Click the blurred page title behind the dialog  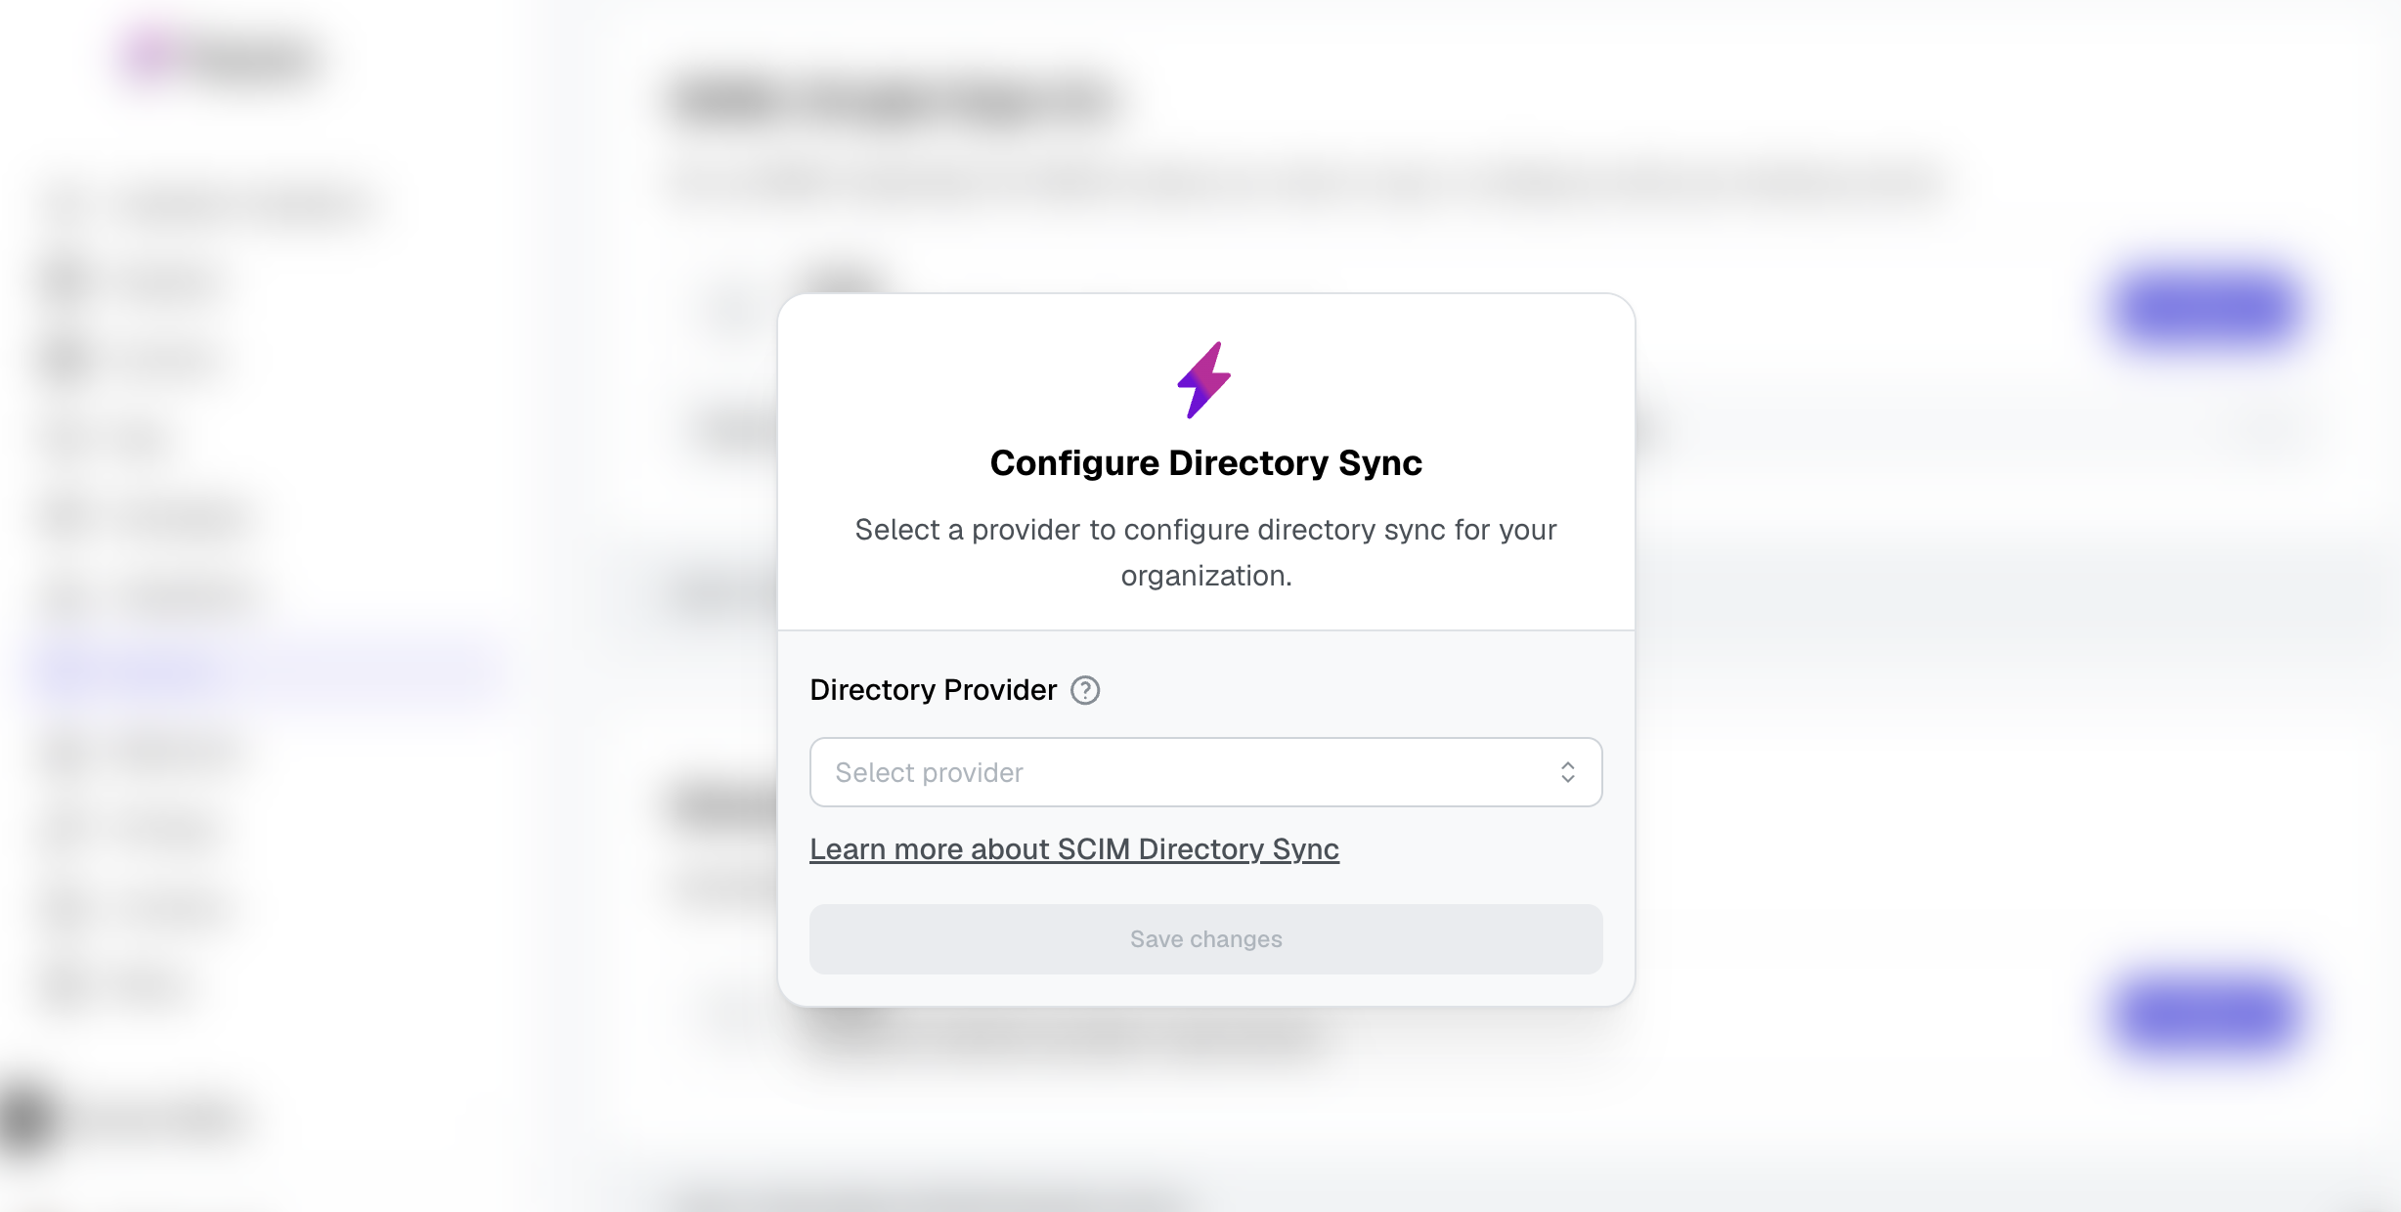coord(895,101)
